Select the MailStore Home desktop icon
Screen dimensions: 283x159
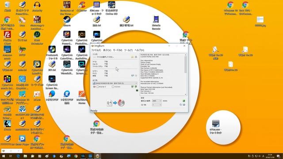coord(82,97)
